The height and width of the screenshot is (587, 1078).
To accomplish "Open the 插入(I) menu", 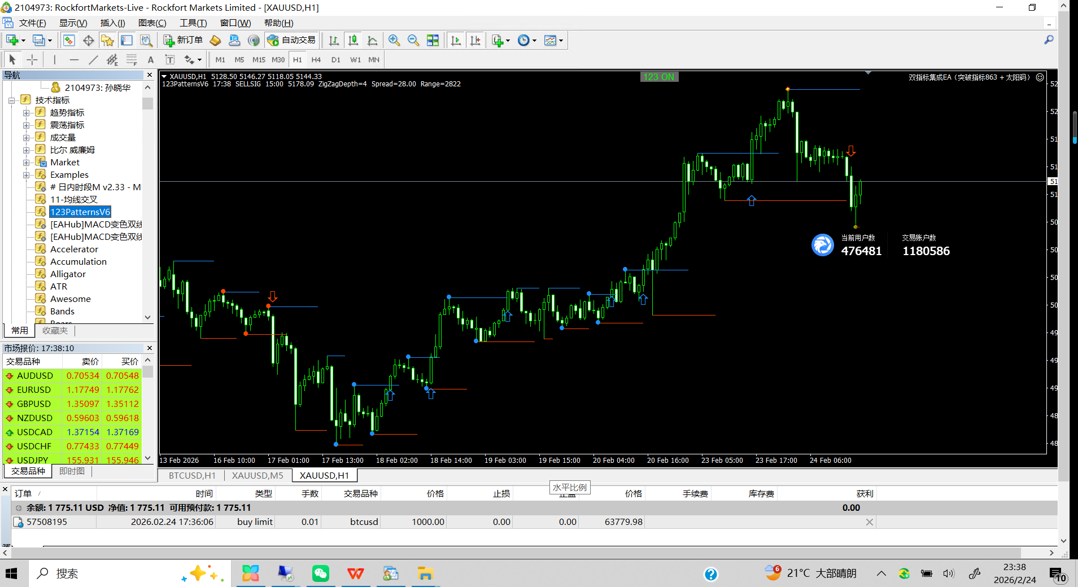I will point(112,23).
